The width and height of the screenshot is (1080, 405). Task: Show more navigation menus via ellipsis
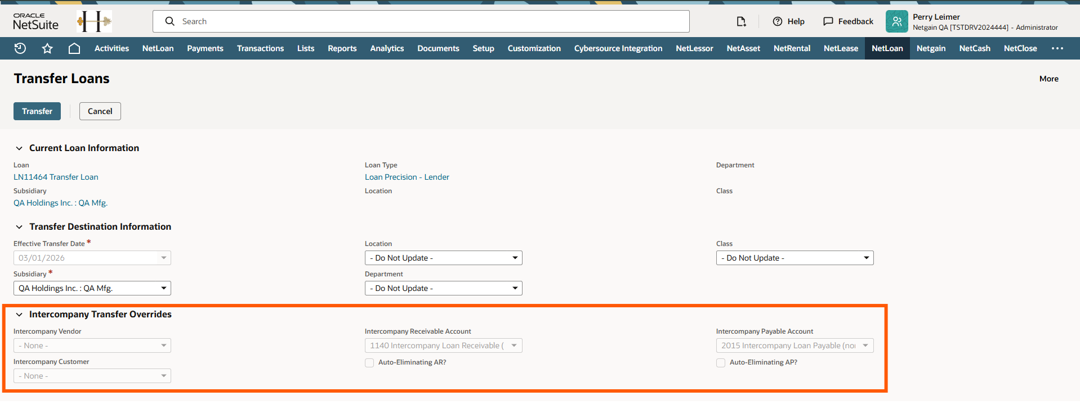coord(1057,48)
